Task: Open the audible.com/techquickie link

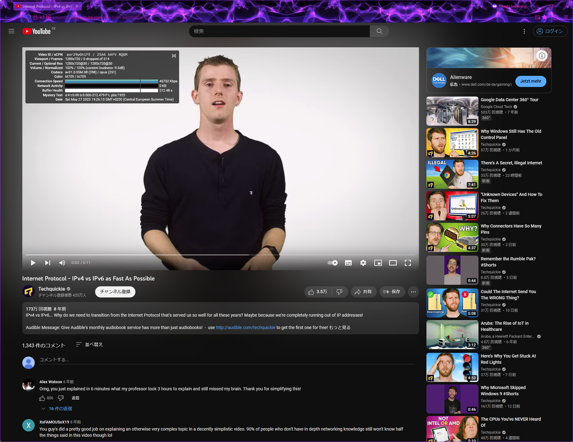Action: [x=245, y=327]
